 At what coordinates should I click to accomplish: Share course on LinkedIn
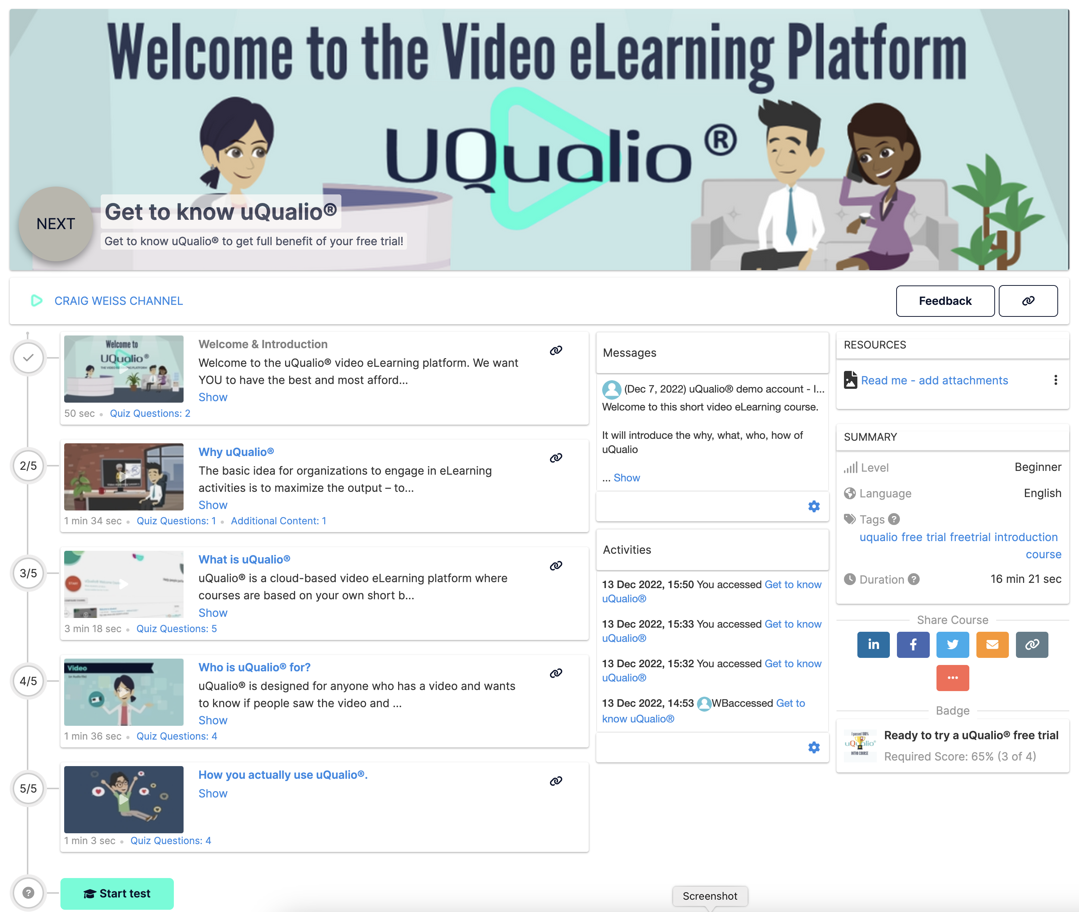coord(873,644)
